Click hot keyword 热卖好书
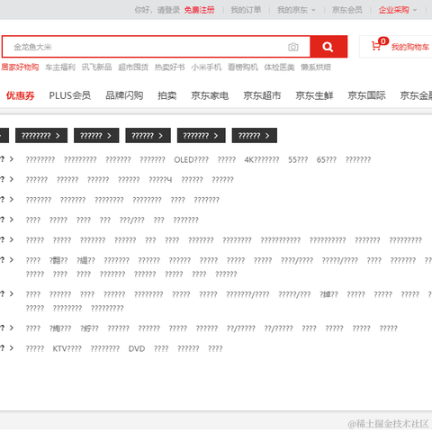 [169, 67]
